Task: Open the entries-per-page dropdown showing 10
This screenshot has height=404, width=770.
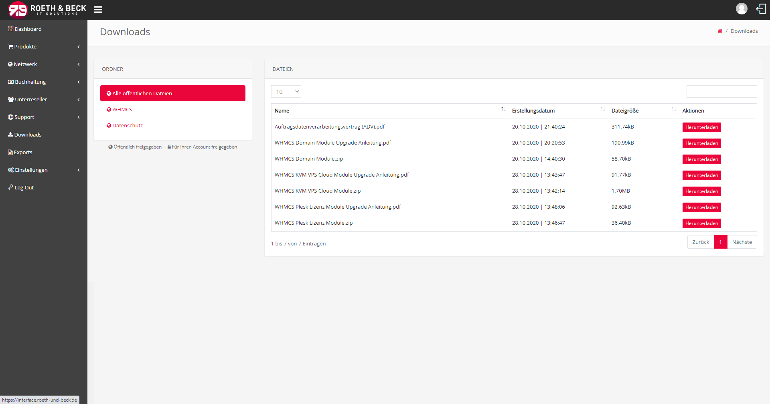Action: pos(286,91)
